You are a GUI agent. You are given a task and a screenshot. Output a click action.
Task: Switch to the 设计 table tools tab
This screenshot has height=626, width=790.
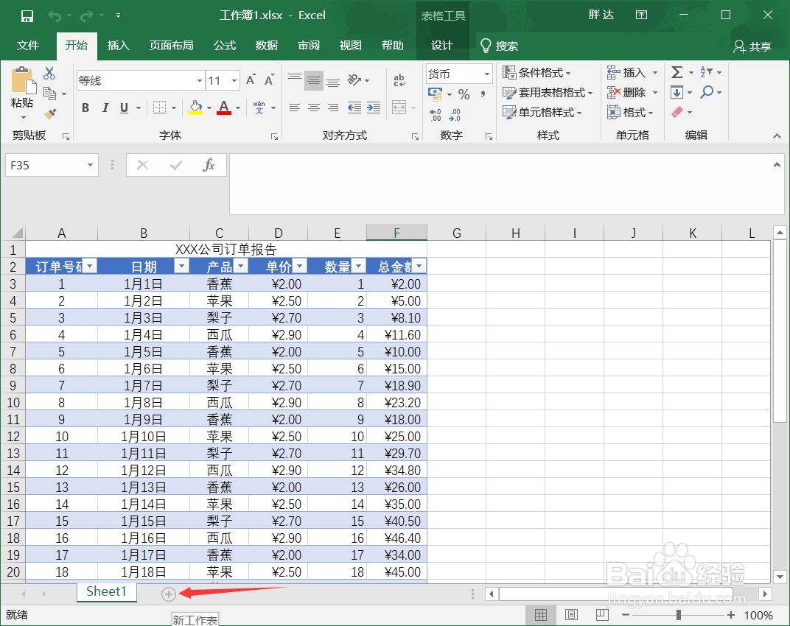[442, 46]
